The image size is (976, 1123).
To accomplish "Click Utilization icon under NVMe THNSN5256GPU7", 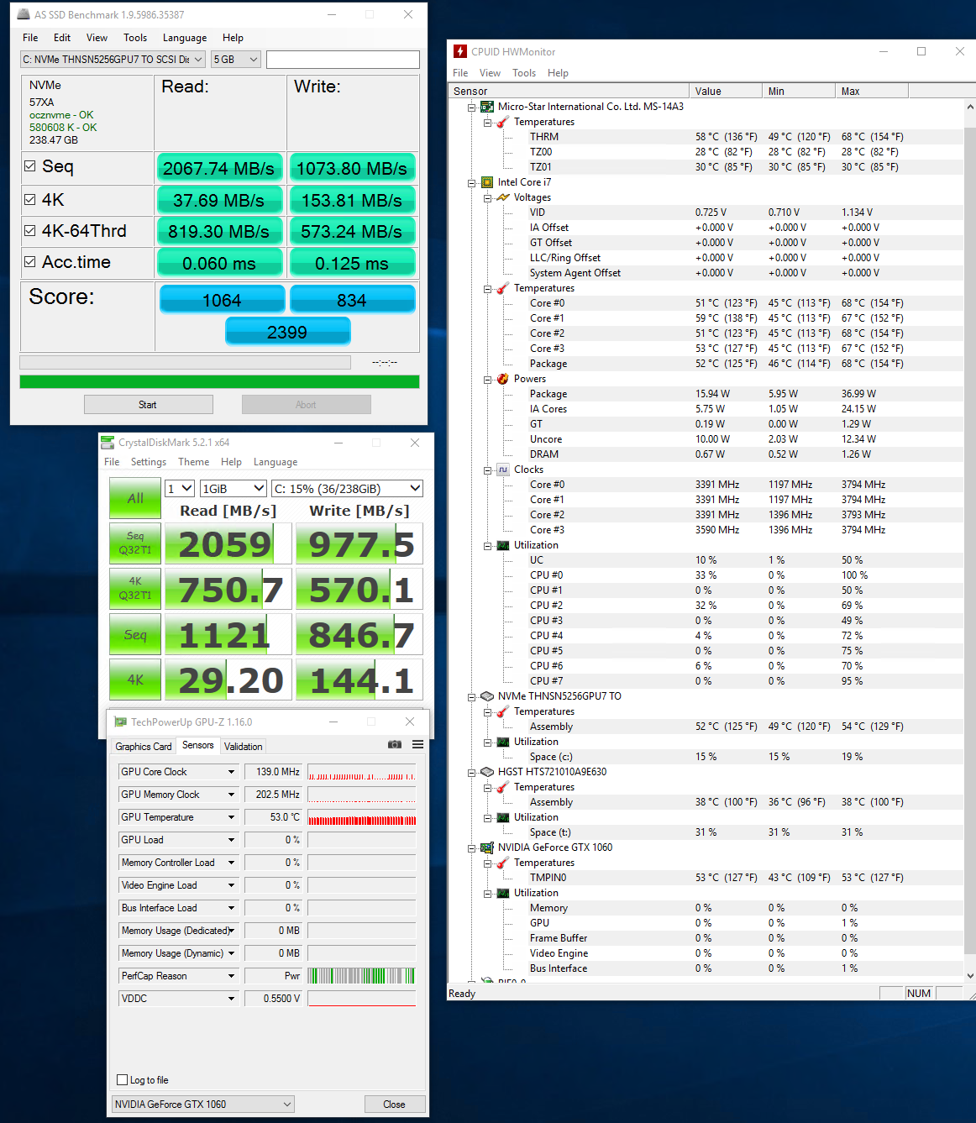I will click(502, 742).
